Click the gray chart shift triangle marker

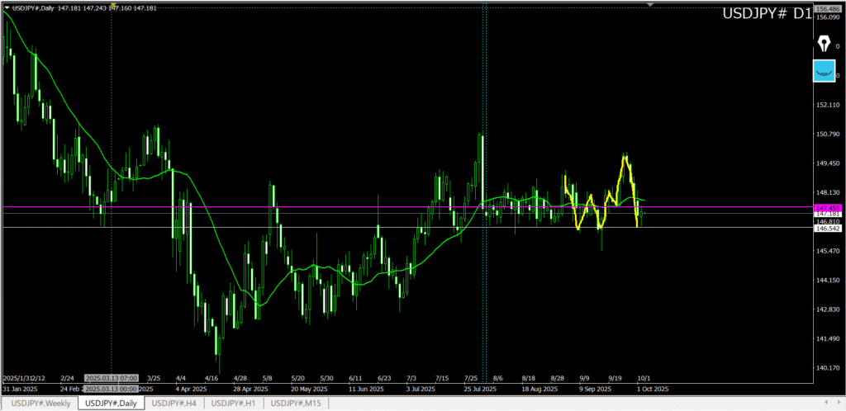pyautogui.click(x=651, y=5)
